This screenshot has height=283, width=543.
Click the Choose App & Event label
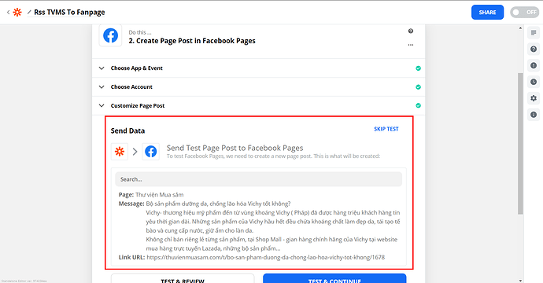[136, 68]
